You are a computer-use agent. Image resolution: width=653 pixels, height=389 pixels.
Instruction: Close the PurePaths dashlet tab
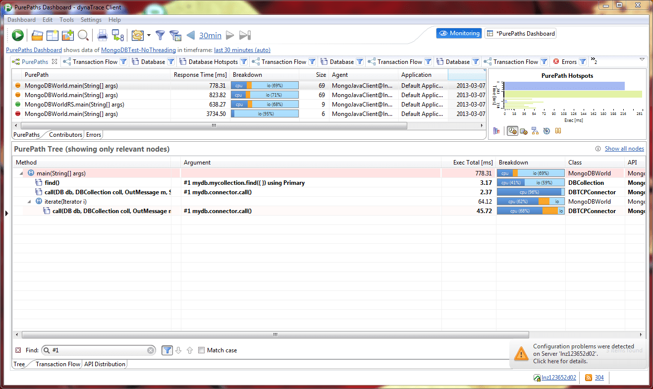click(54, 62)
